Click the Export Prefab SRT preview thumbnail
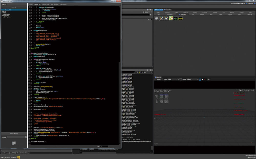The height and width of the screenshot is (159, 256). [x=14, y=143]
